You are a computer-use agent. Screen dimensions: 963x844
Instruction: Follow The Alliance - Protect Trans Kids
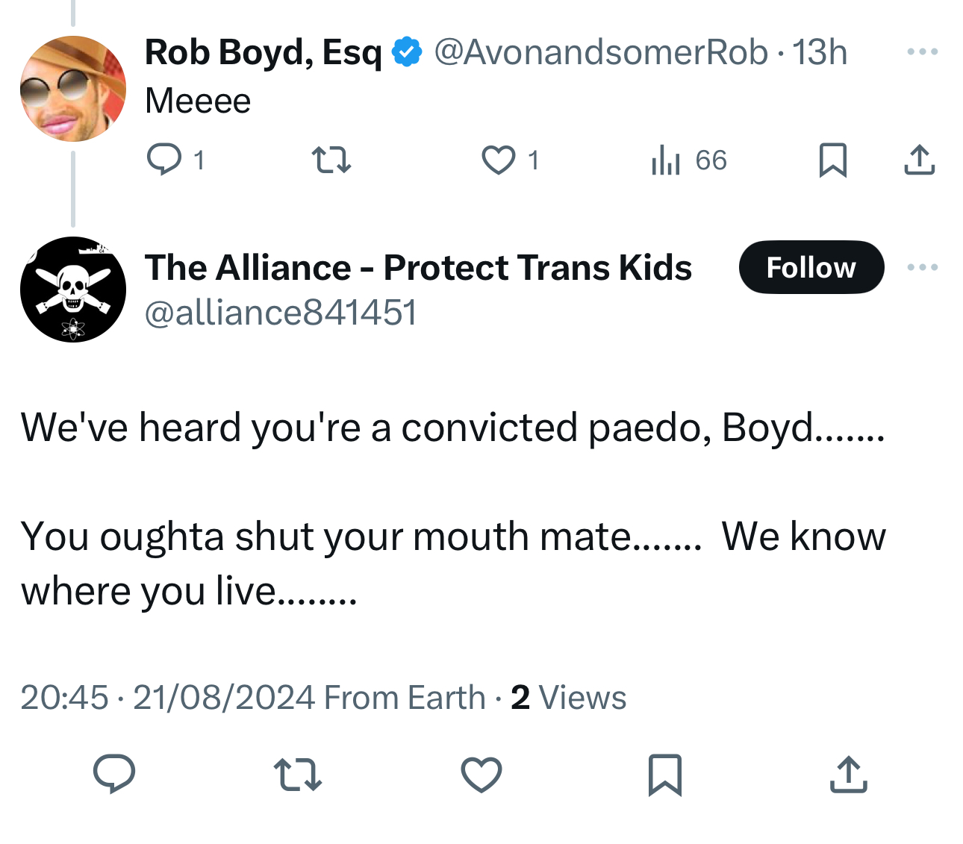tap(811, 267)
